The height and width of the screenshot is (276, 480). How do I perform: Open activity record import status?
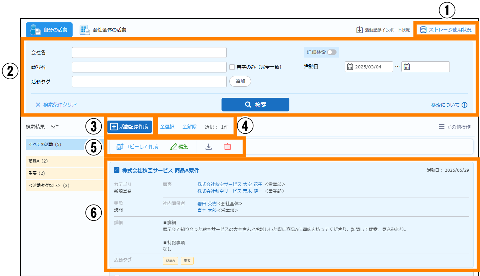pyautogui.click(x=383, y=30)
